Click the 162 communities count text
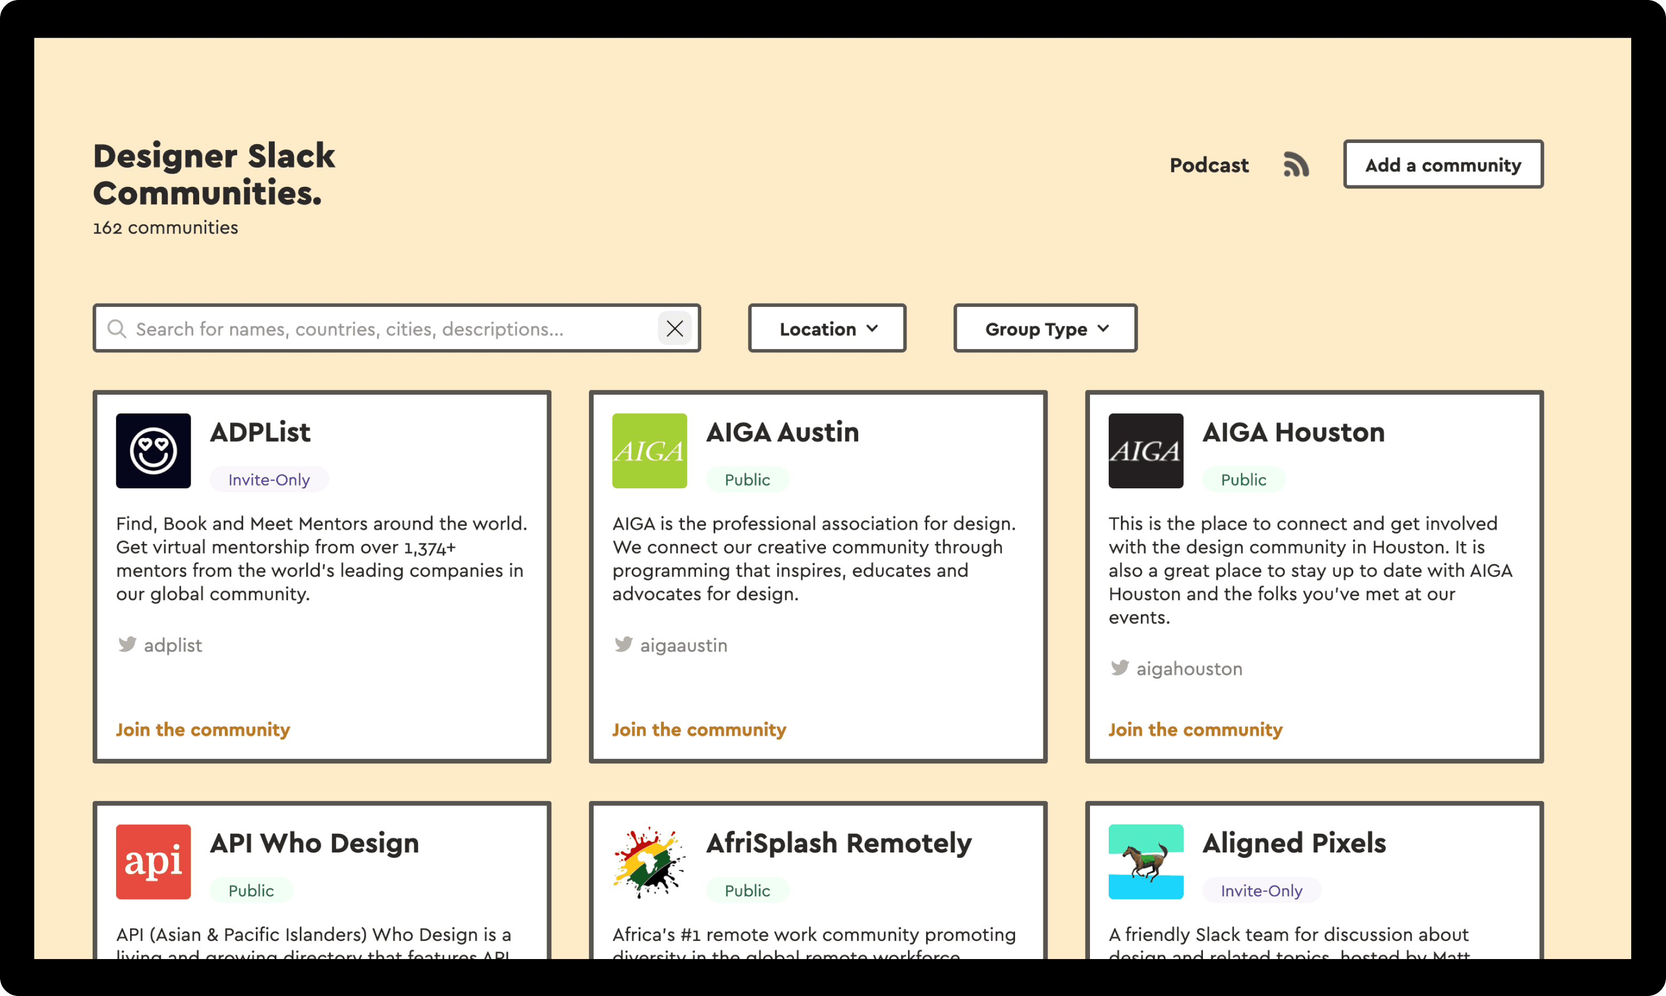 click(x=166, y=228)
